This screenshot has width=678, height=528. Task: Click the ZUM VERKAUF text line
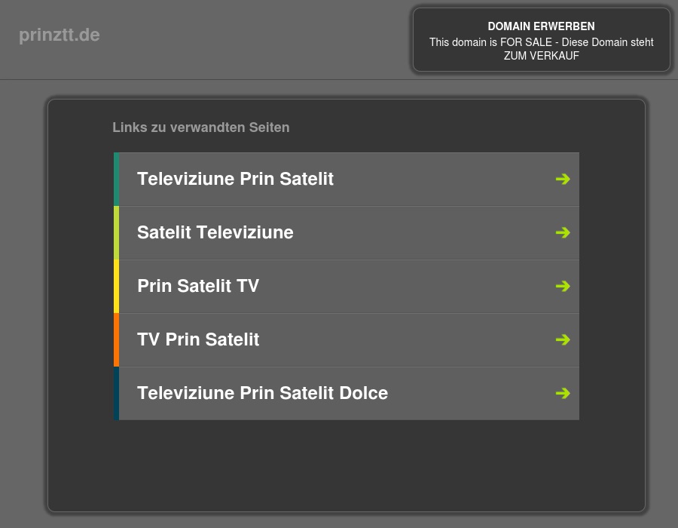point(541,56)
